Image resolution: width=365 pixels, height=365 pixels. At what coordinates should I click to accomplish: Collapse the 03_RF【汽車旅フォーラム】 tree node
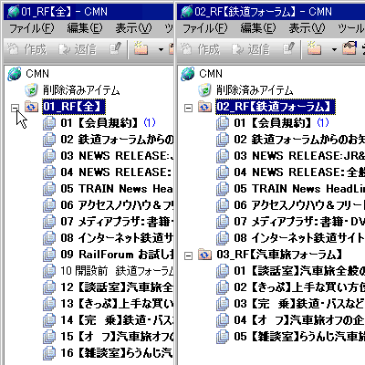pos(189,255)
